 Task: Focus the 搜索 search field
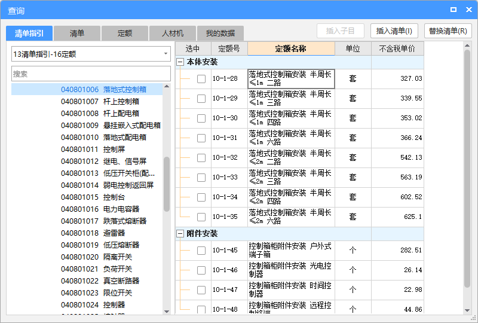coord(91,74)
